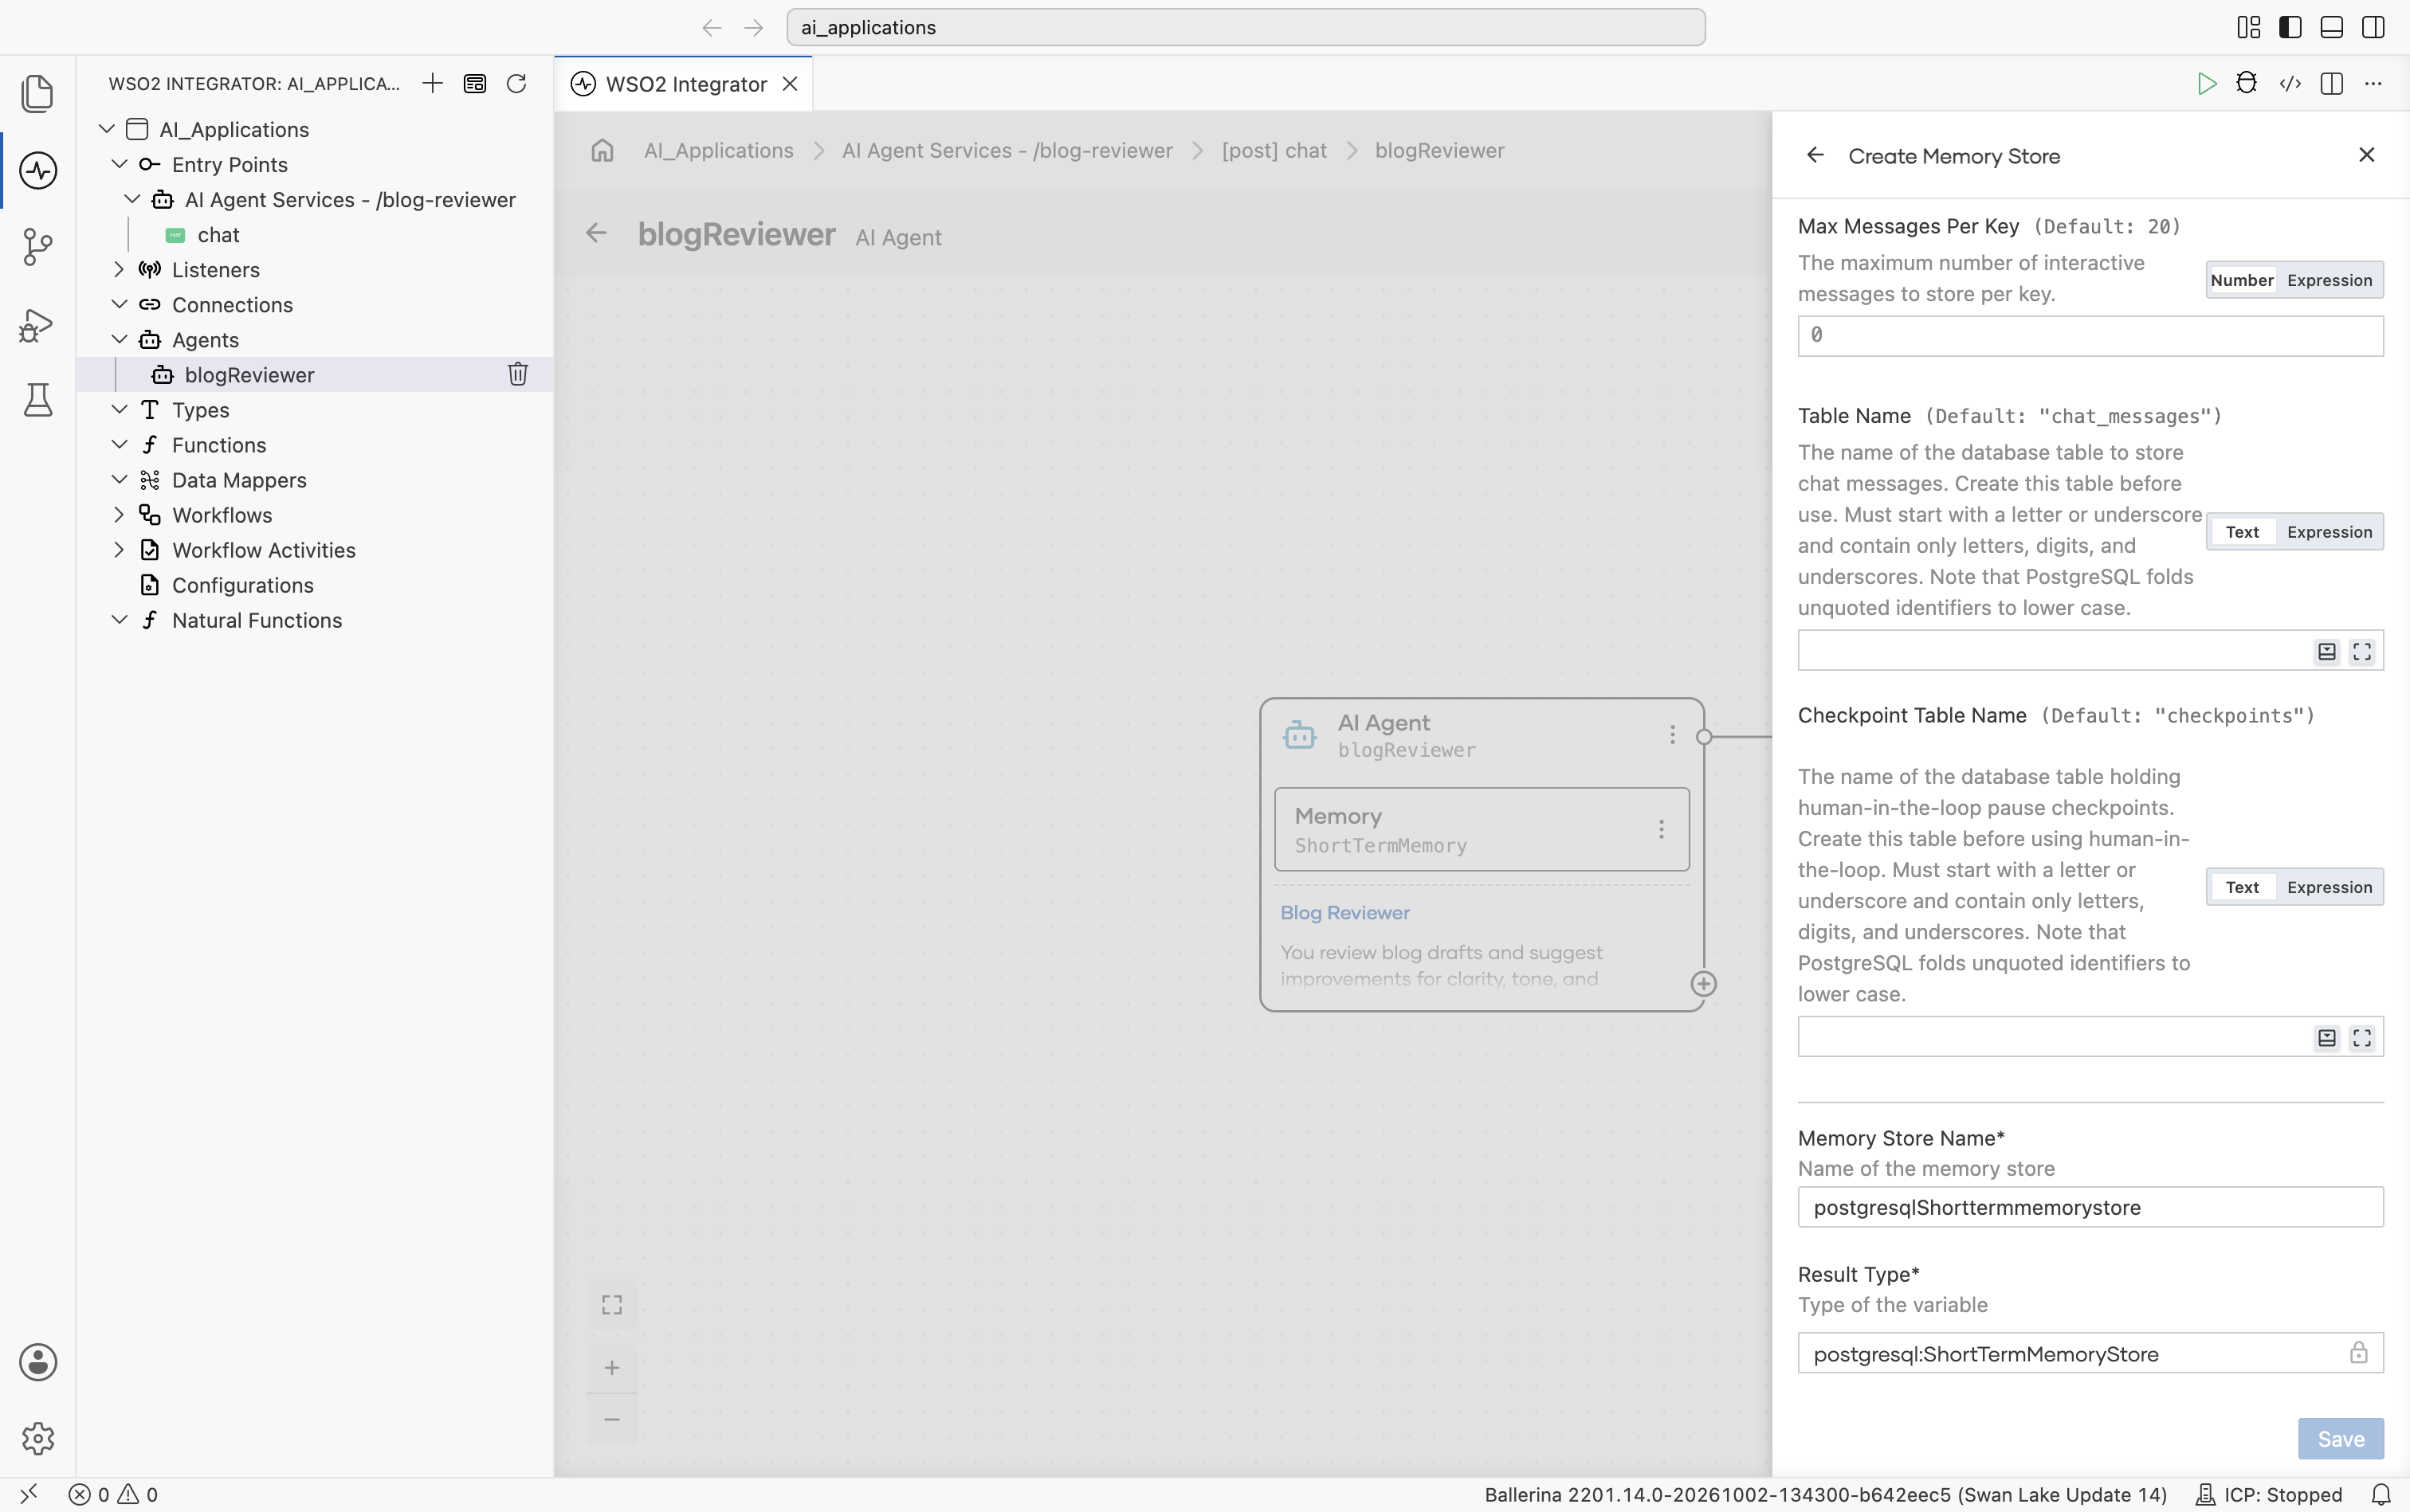Refresh the WSO2 Integrator project tree
This screenshot has width=2410, height=1512.
pyautogui.click(x=516, y=83)
